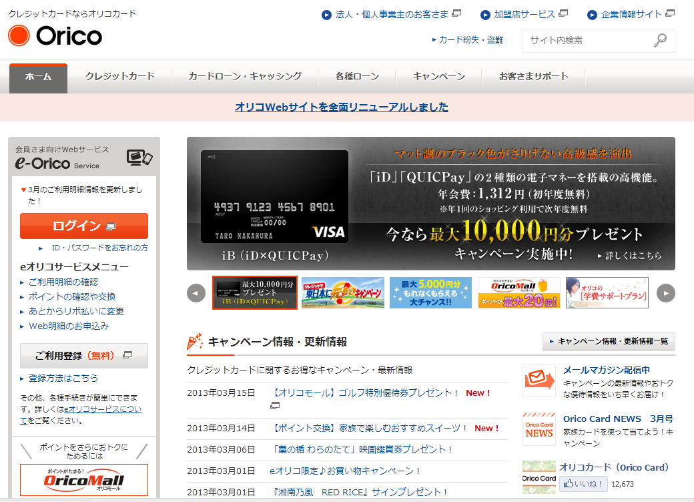Click the ご利用登録（無料） button
Image resolution: width=694 pixels, height=502 pixels.
click(x=84, y=356)
